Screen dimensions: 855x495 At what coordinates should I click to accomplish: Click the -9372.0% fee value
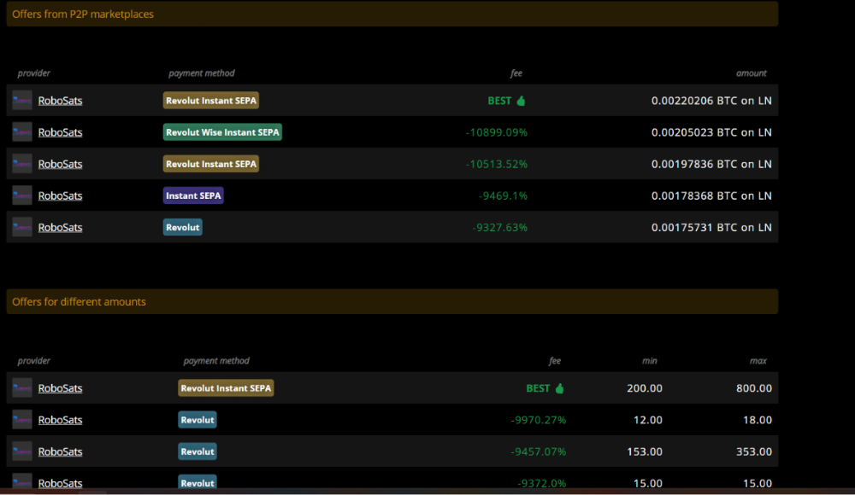point(542,483)
